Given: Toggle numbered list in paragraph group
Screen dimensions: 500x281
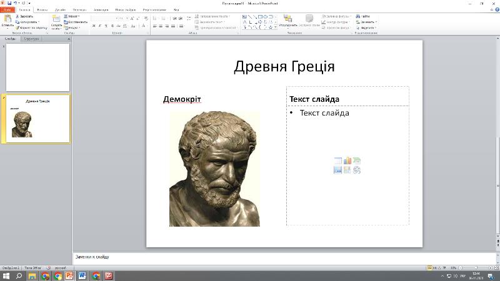Looking at the screenshot, I should (x=164, y=19).
